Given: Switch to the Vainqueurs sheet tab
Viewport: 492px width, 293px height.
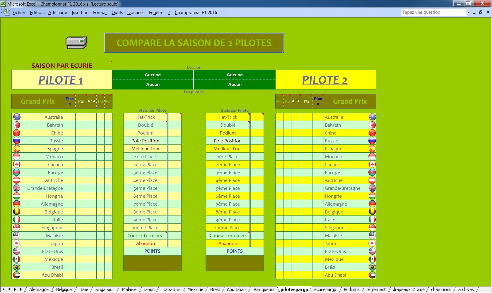Looking at the screenshot, I should click(264, 289).
